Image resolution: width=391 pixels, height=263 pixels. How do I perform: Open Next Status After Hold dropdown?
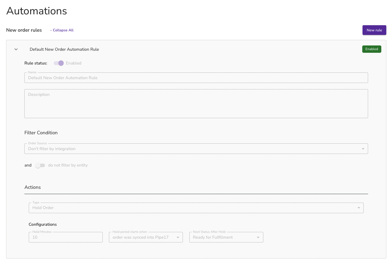click(x=226, y=237)
